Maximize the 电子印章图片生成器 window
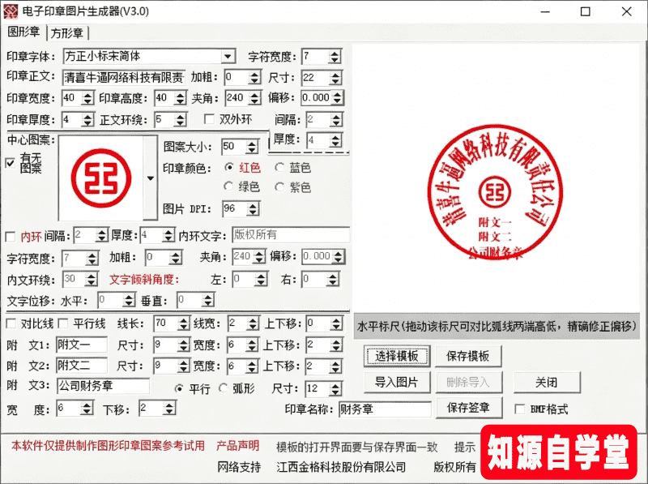The width and height of the screenshot is (648, 484). (x=585, y=11)
